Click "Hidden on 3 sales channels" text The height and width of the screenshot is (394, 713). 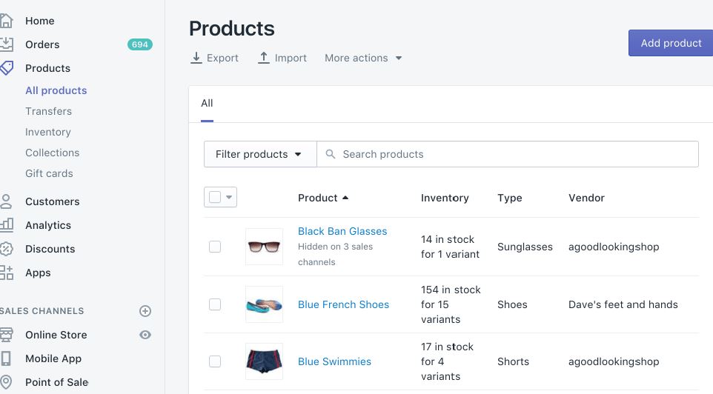[x=335, y=255]
